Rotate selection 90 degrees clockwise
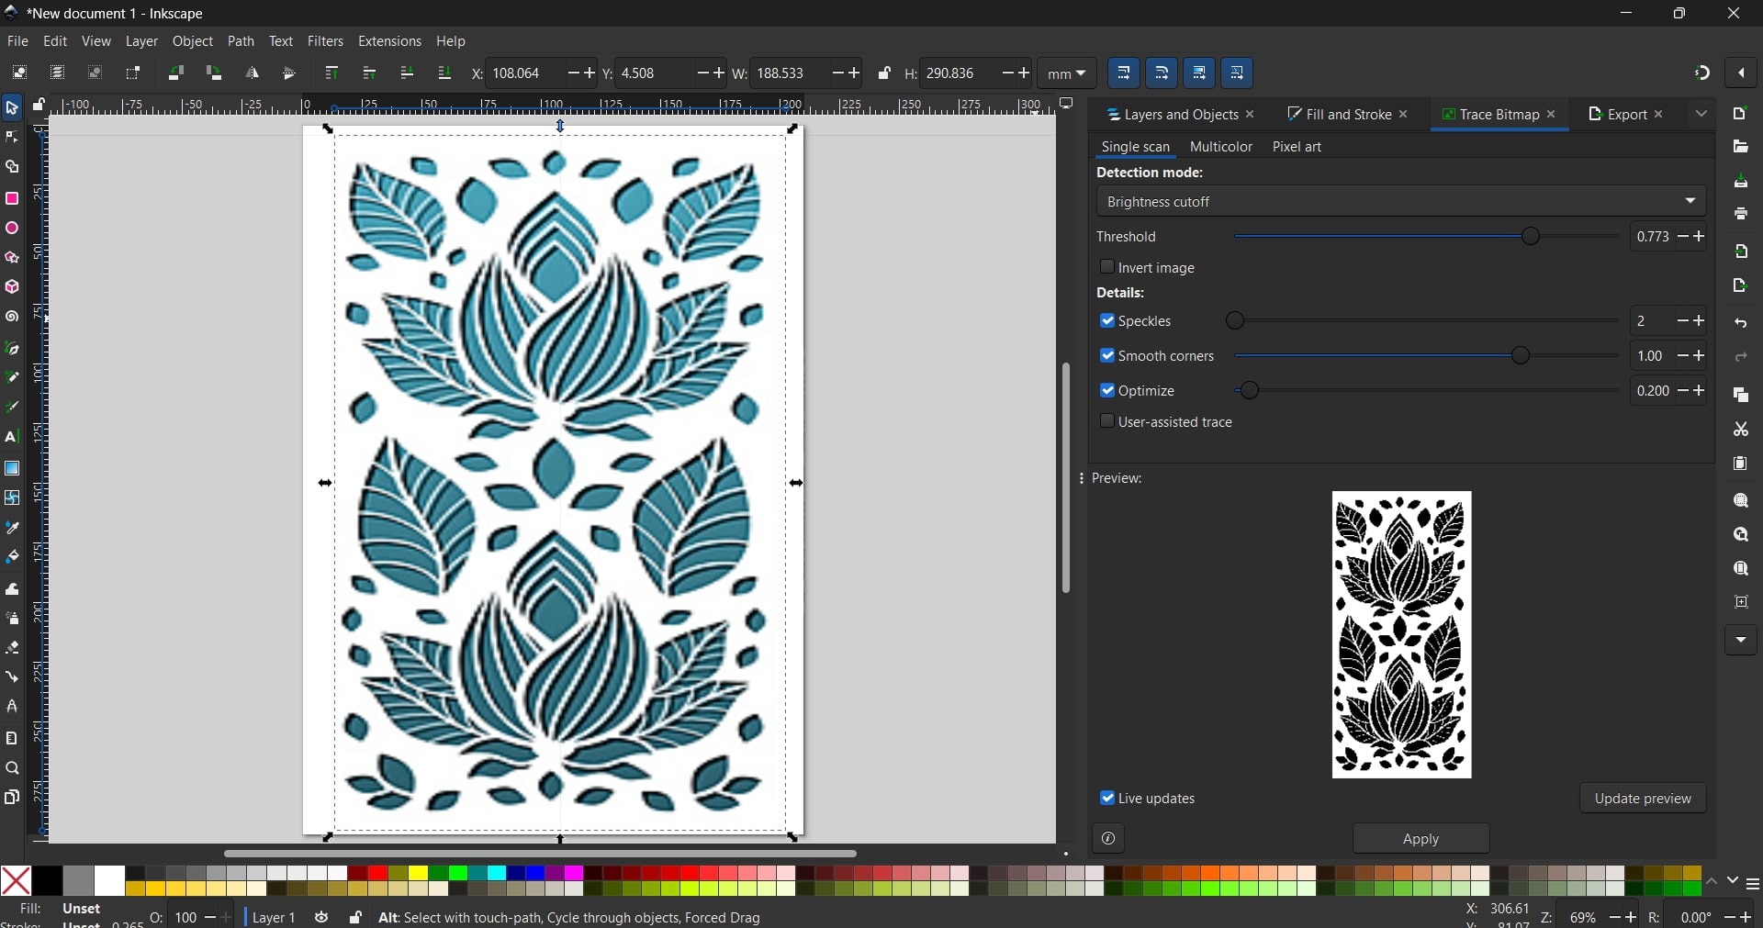The width and height of the screenshot is (1763, 928). (214, 73)
